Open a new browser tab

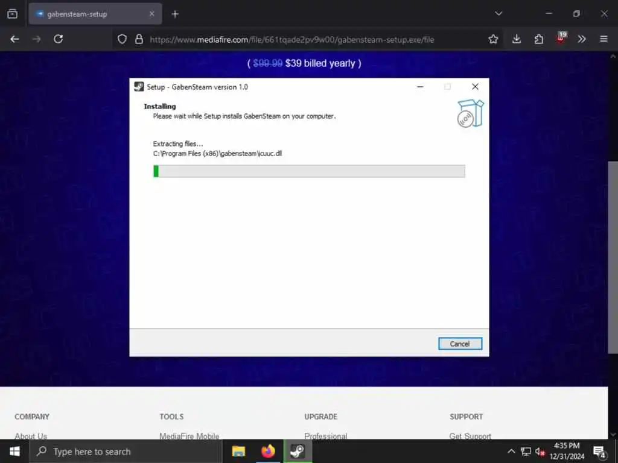(175, 14)
